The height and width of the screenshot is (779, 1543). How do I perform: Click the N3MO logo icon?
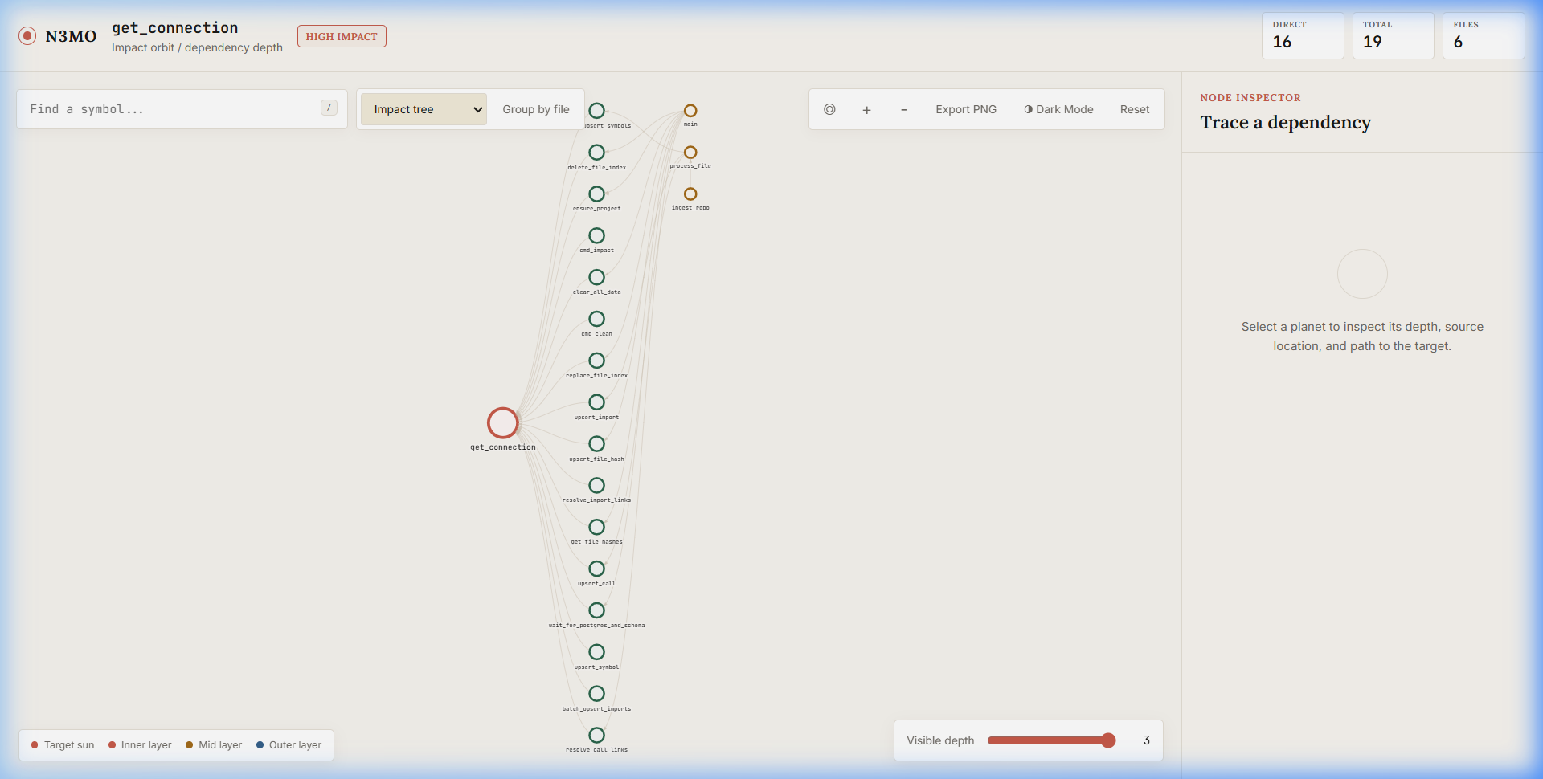click(27, 35)
